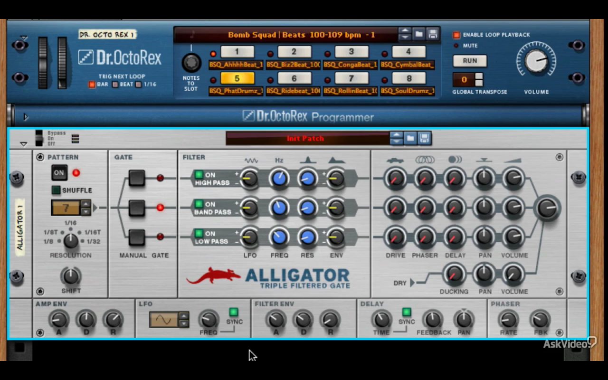Select loop slot 1
Viewport: 608px width, 380px height.
point(237,52)
